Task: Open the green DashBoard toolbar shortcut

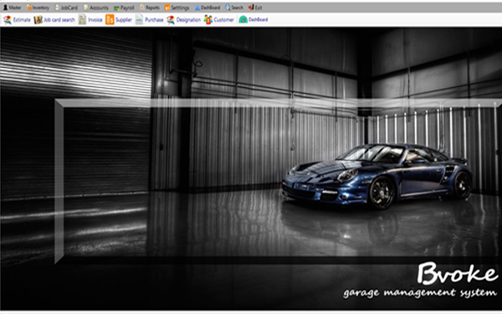Action: pyautogui.click(x=254, y=20)
